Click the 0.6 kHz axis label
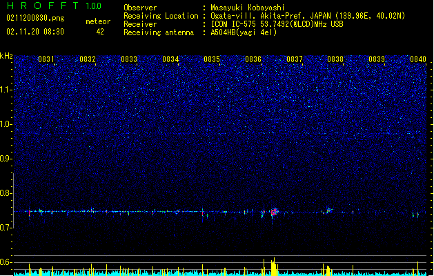This screenshot has width=434, height=276. pyautogui.click(x=6, y=262)
